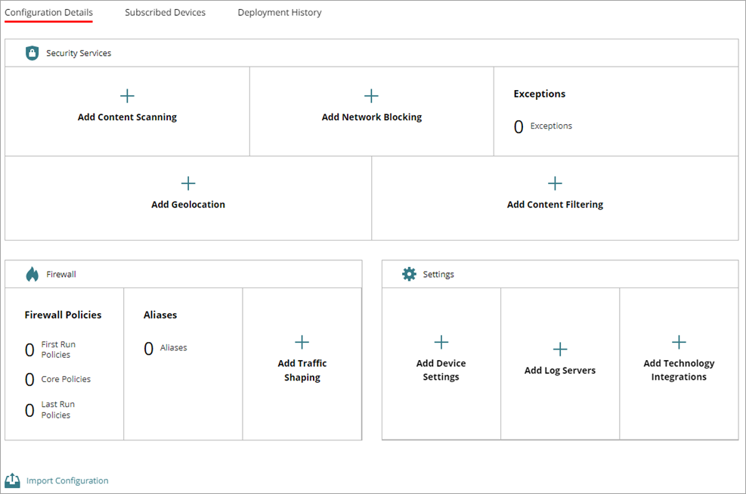This screenshot has width=746, height=494.
Task: Click the plus icon to Add Log Servers
Action: [559, 349]
